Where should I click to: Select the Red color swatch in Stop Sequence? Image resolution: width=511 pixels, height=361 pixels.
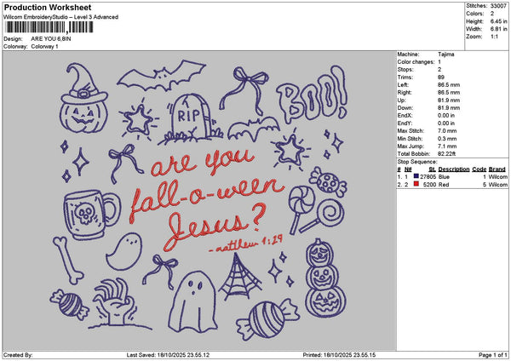pos(416,184)
